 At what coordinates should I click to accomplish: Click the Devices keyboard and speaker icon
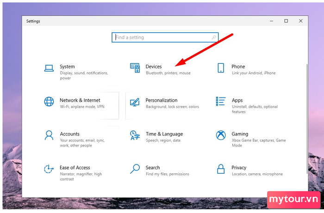(135, 68)
